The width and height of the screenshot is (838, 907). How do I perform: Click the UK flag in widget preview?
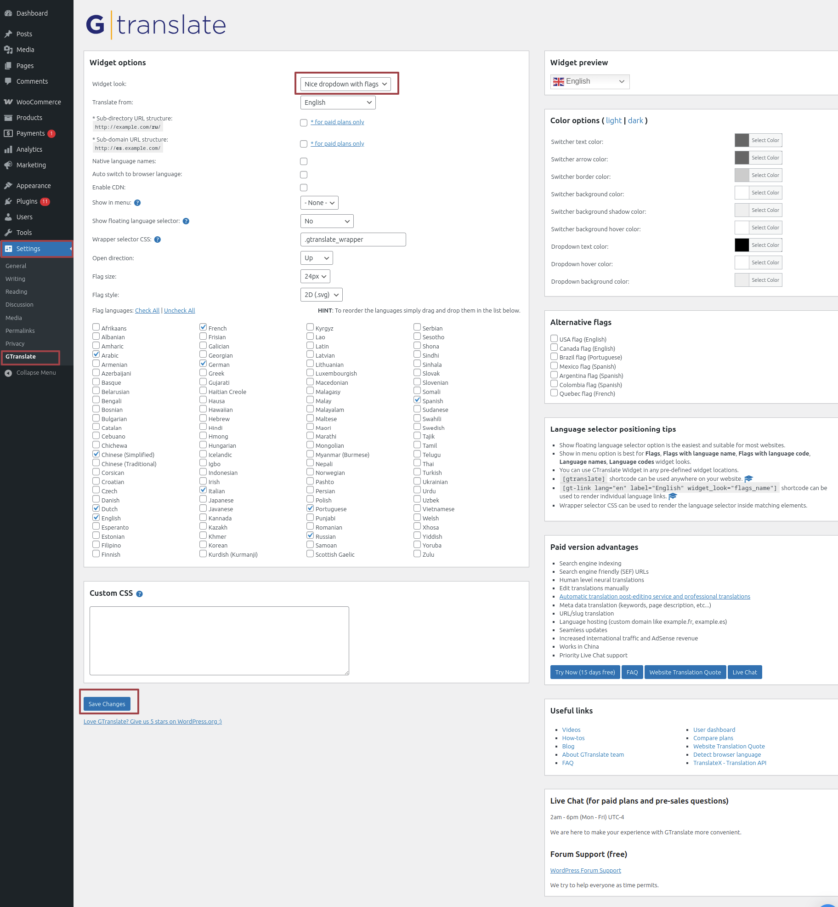pos(559,82)
